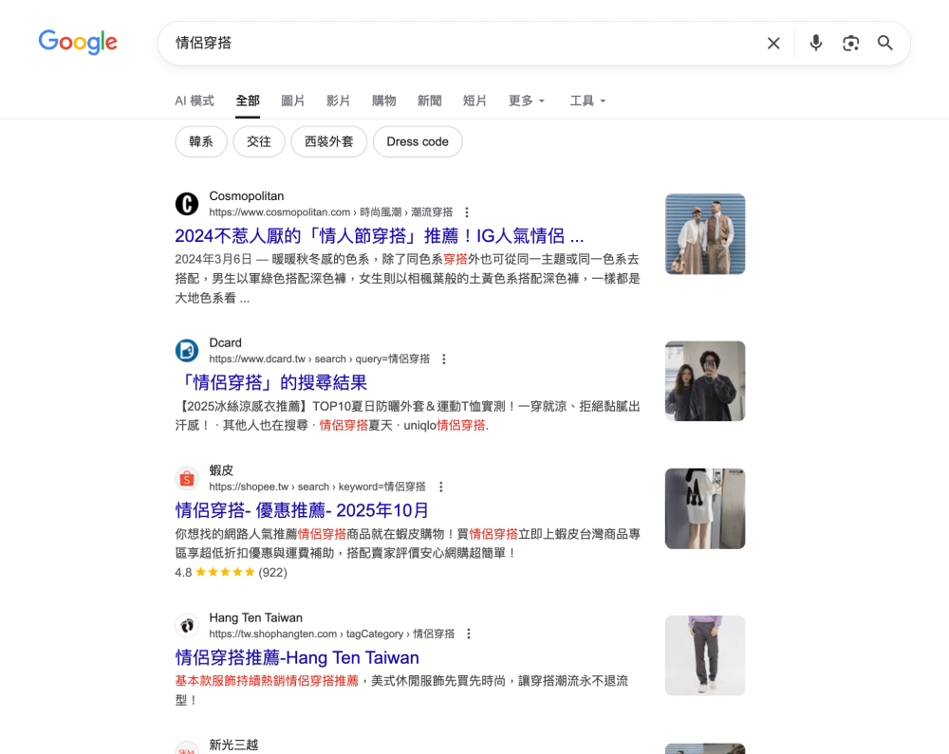Open the 工具 dropdown
949x754 pixels.
(587, 101)
